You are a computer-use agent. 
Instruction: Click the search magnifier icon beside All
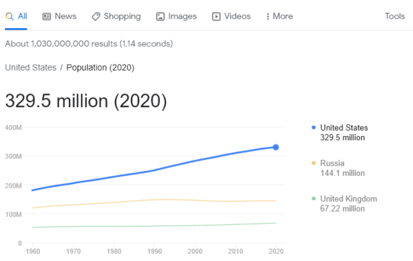pos(10,16)
